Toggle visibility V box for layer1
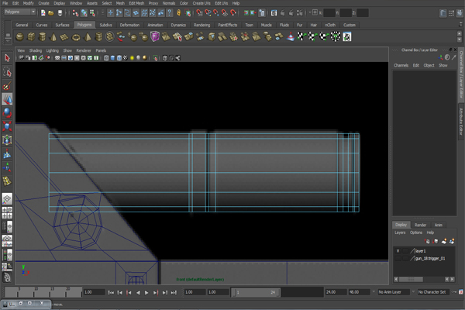Image resolution: width=465 pixels, height=310 pixels. pyautogui.click(x=398, y=251)
